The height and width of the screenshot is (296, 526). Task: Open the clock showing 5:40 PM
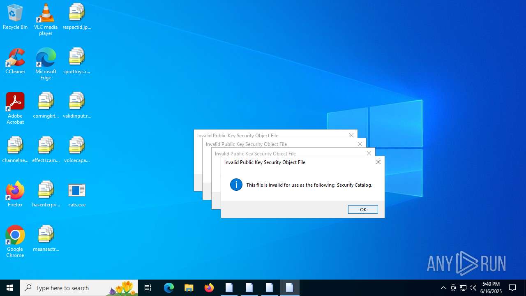(491, 288)
